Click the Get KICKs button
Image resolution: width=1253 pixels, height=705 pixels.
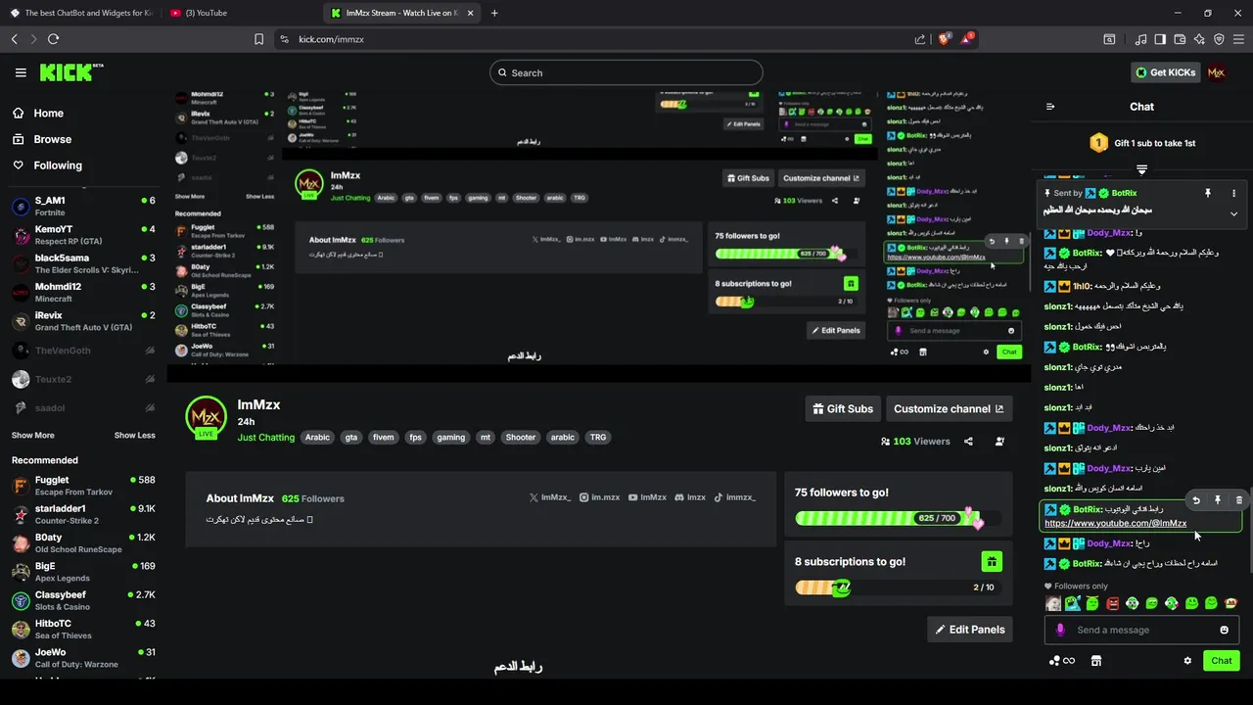[x=1165, y=72]
